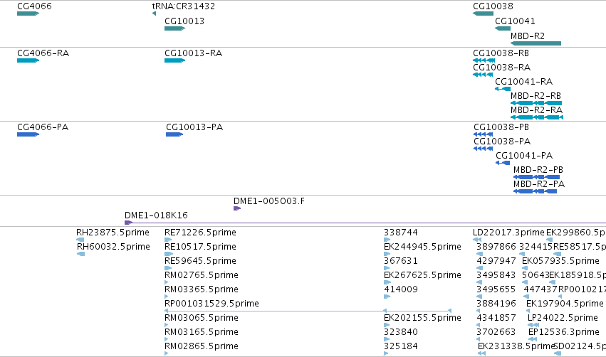Click the RM03365.5prime EST label
This screenshot has height=357, width=606.
click(x=202, y=290)
